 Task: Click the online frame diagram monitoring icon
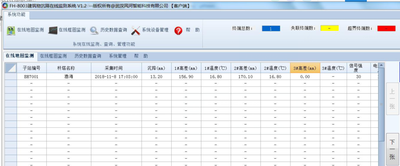point(53,30)
